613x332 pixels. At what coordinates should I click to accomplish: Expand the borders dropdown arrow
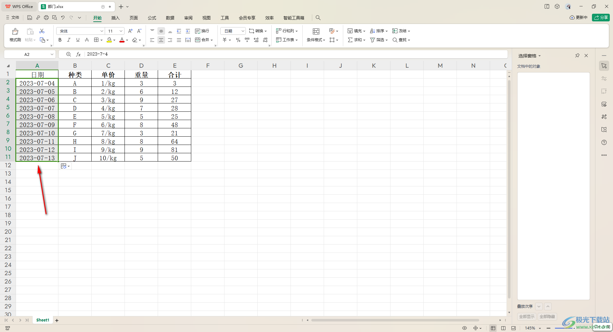pyautogui.click(x=102, y=40)
